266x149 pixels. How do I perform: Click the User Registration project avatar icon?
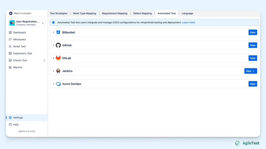(x=12, y=23)
